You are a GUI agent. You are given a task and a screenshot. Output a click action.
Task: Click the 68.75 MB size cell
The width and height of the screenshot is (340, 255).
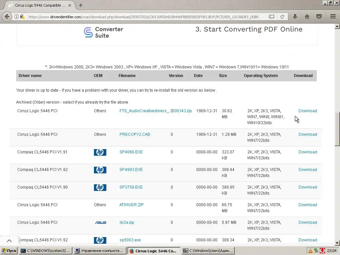point(227,208)
